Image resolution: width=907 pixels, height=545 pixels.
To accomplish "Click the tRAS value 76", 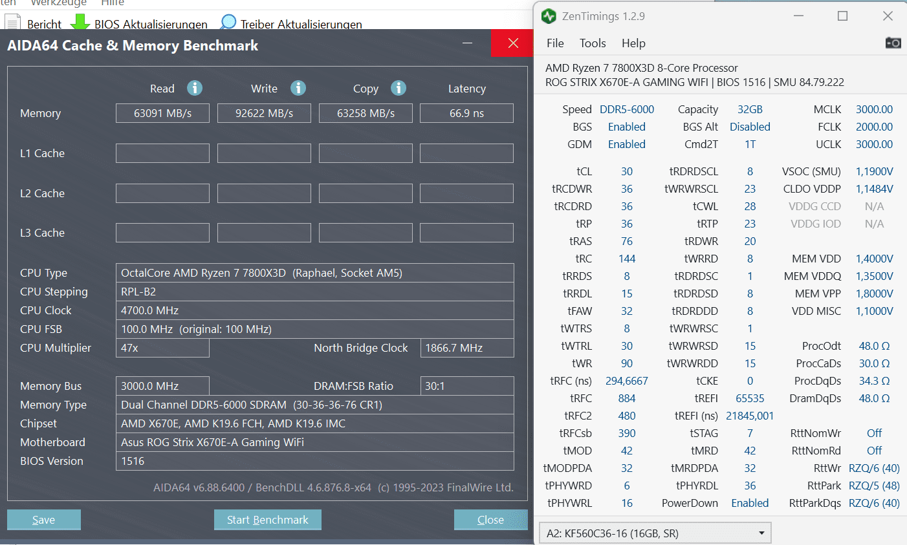I will pos(627,241).
